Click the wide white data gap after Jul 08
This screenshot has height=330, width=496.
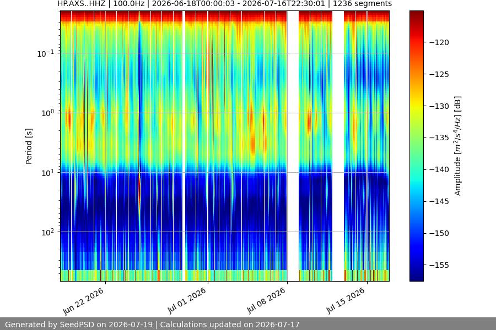click(293, 146)
